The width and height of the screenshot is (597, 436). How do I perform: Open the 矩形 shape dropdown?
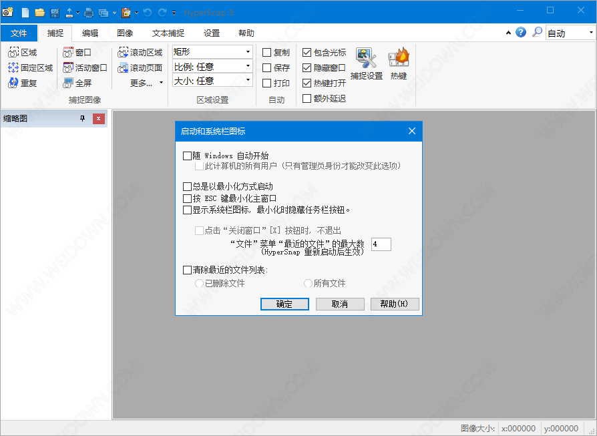[x=212, y=52]
